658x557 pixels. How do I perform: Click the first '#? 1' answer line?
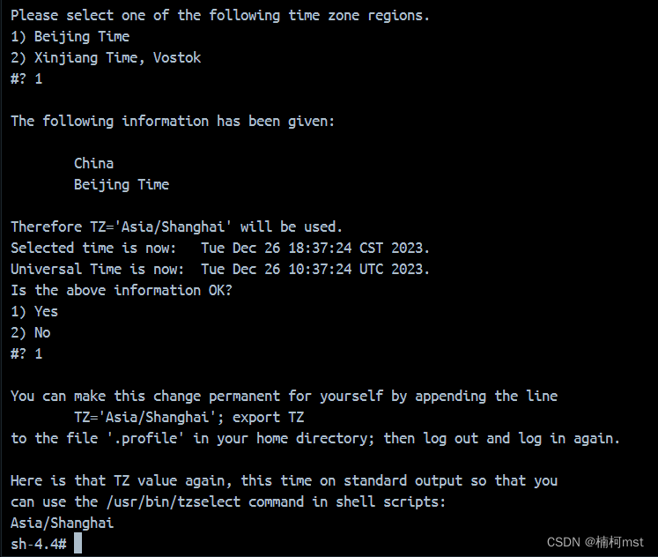26,79
